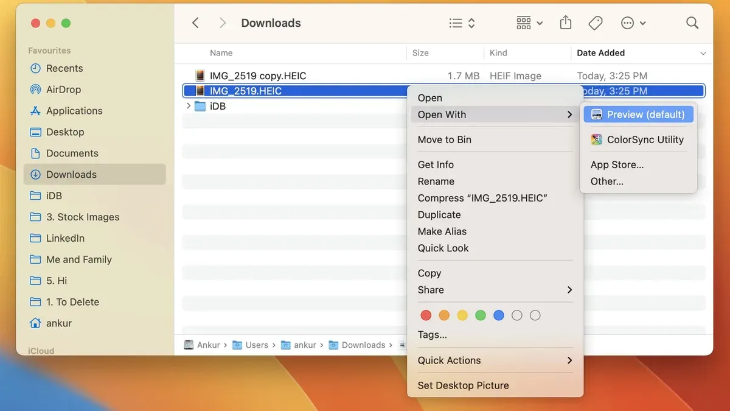Viewport: 730px width, 411px height.
Task: Open the list view switcher
Action: [462, 23]
